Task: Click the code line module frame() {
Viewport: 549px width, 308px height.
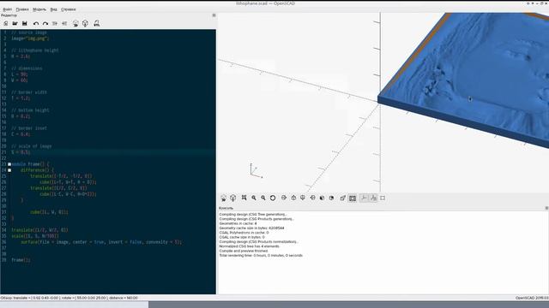Action: point(31,164)
